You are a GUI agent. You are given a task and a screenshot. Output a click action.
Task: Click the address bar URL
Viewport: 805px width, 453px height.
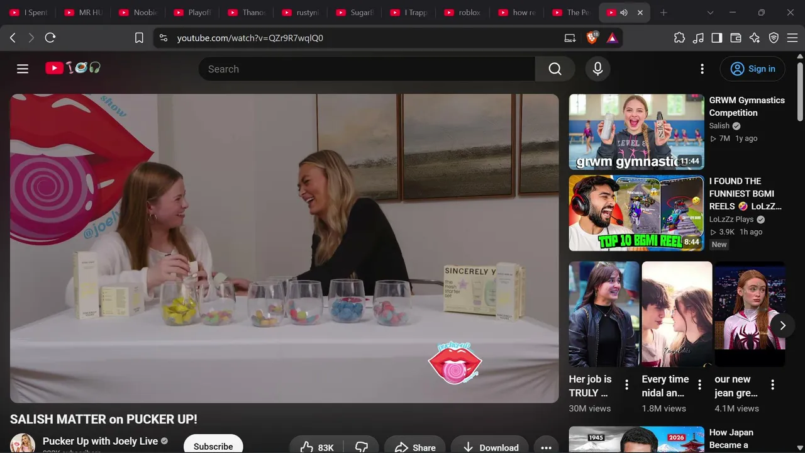(x=250, y=38)
